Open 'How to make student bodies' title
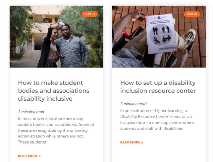Viewport: 213px width, 162px height. tap(50, 90)
